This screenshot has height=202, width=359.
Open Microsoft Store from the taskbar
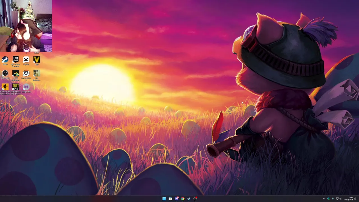(170, 199)
